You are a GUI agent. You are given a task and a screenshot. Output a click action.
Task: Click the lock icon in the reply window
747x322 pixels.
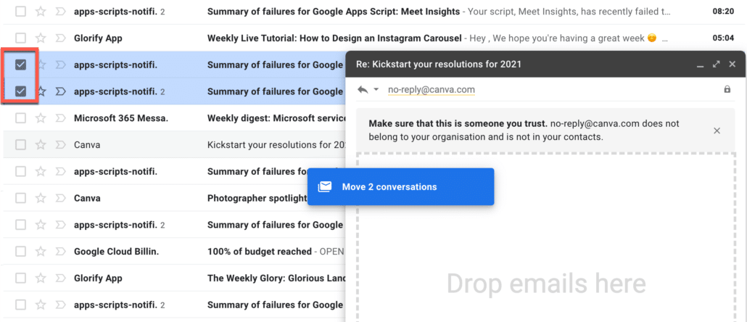[x=727, y=89]
